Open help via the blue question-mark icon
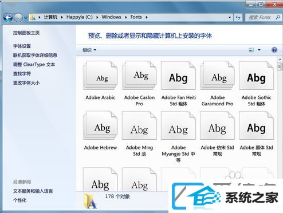The width and height of the screenshot is (283, 213). tap(274, 50)
